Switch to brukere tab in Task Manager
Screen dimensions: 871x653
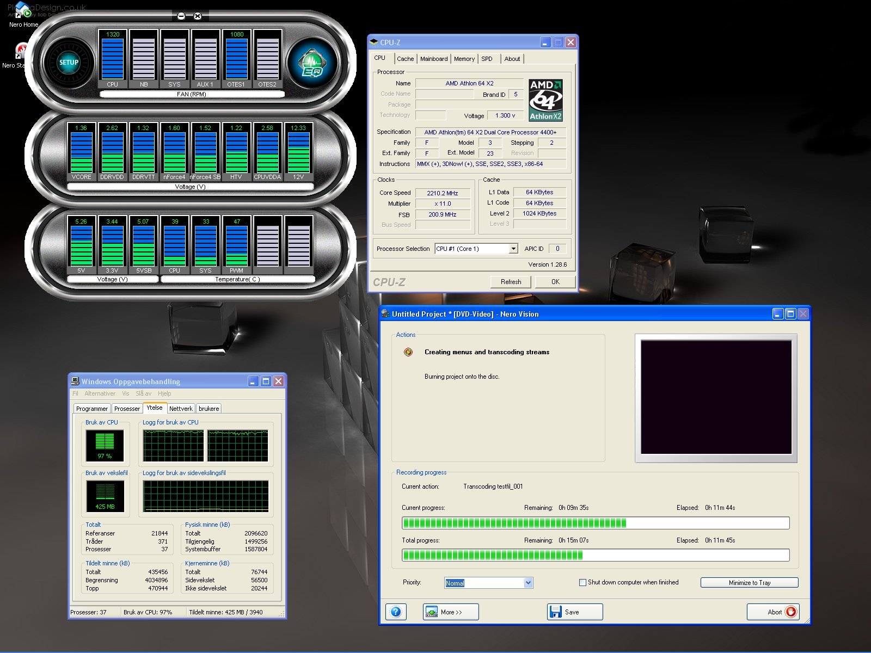point(209,409)
